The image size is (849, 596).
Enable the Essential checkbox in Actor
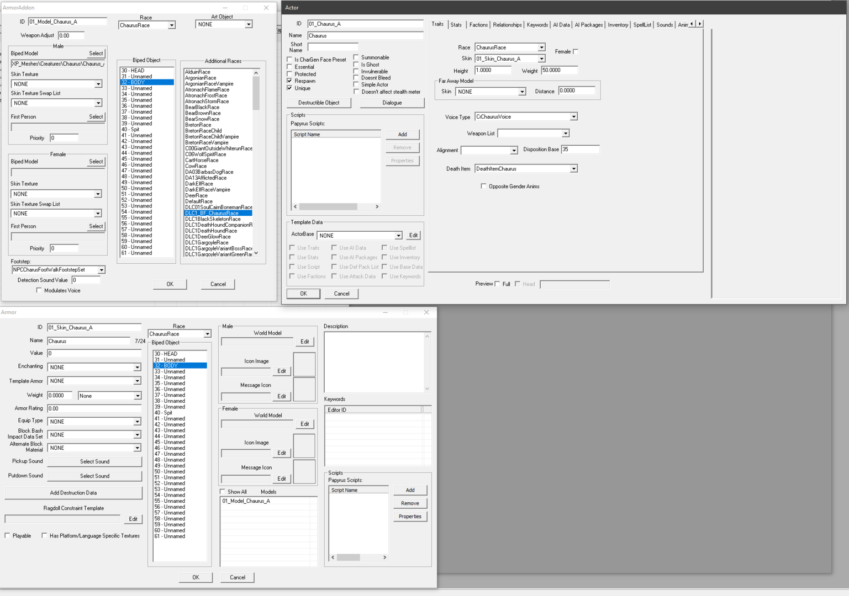click(289, 67)
